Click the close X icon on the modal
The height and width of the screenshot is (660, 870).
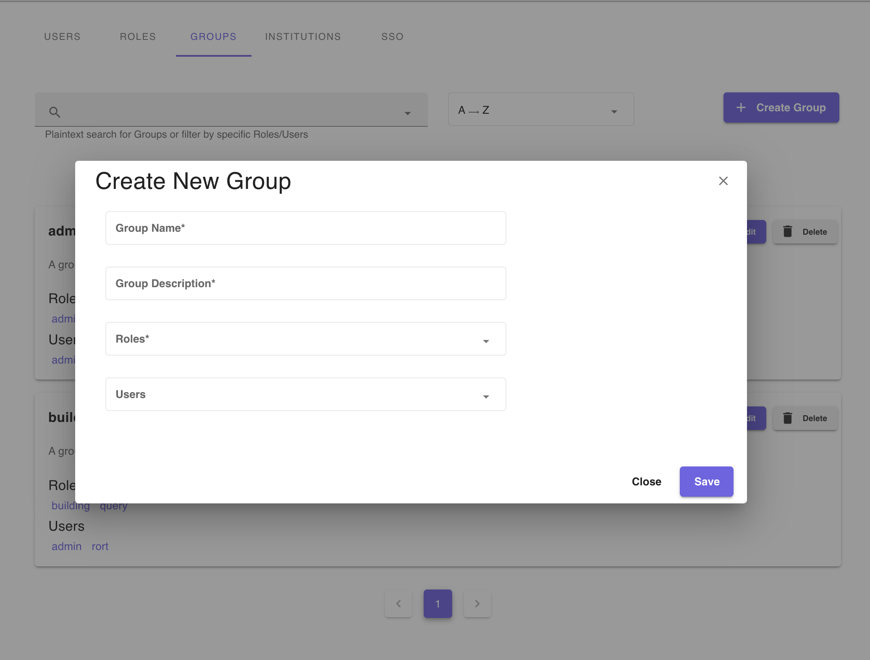[724, 180]
